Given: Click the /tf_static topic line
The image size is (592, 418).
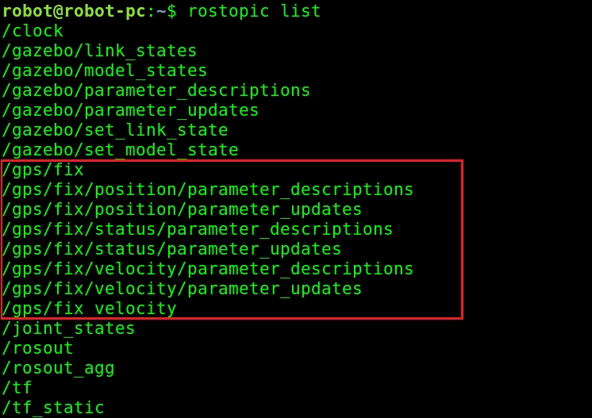Looking at the screenshot, I should (53, 408).
